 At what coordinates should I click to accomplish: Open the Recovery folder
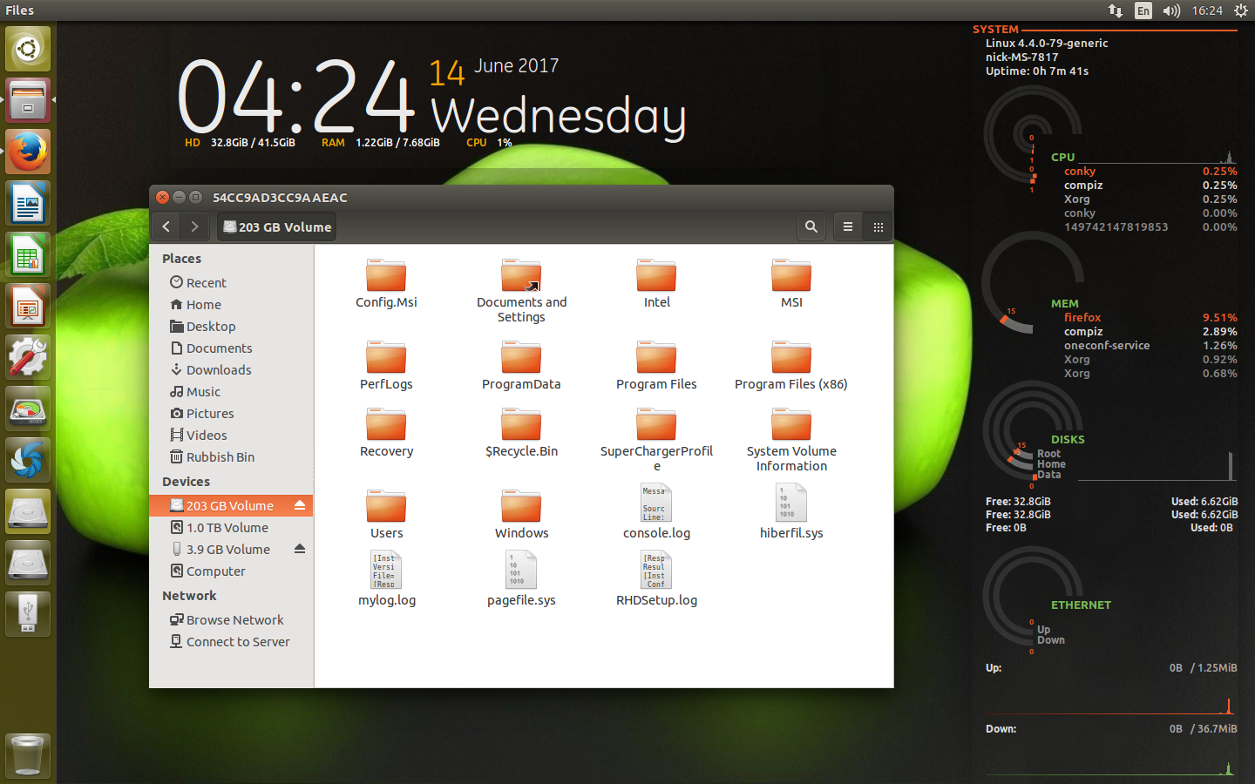click(x=386, y=433)
